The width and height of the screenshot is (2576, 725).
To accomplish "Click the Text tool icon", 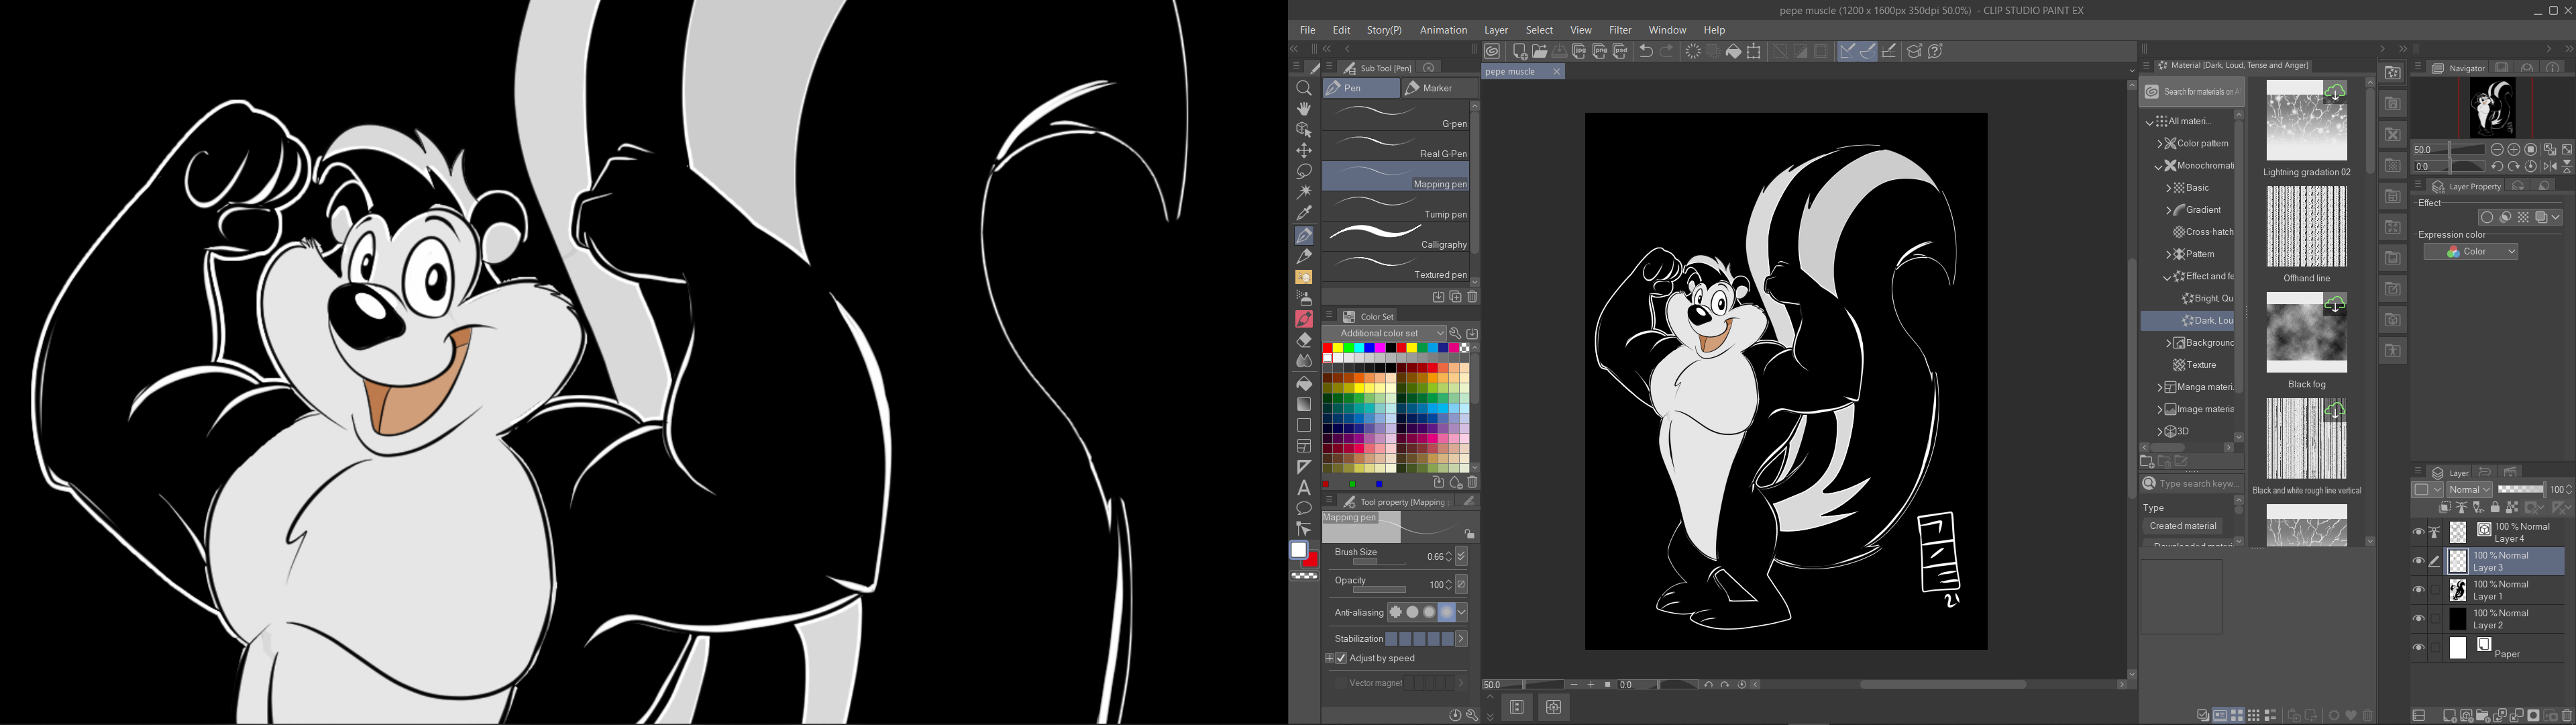I will pyautogui.click(x=1304, y=487).
